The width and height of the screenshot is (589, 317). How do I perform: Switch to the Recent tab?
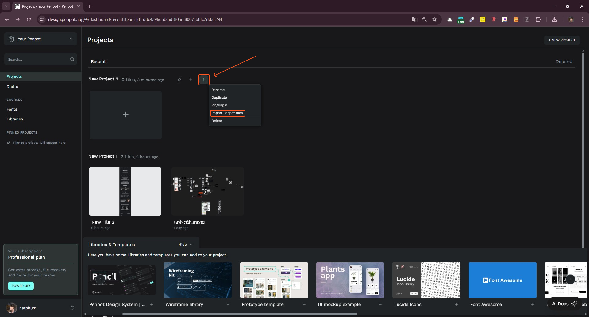click(x=98, y=61)
